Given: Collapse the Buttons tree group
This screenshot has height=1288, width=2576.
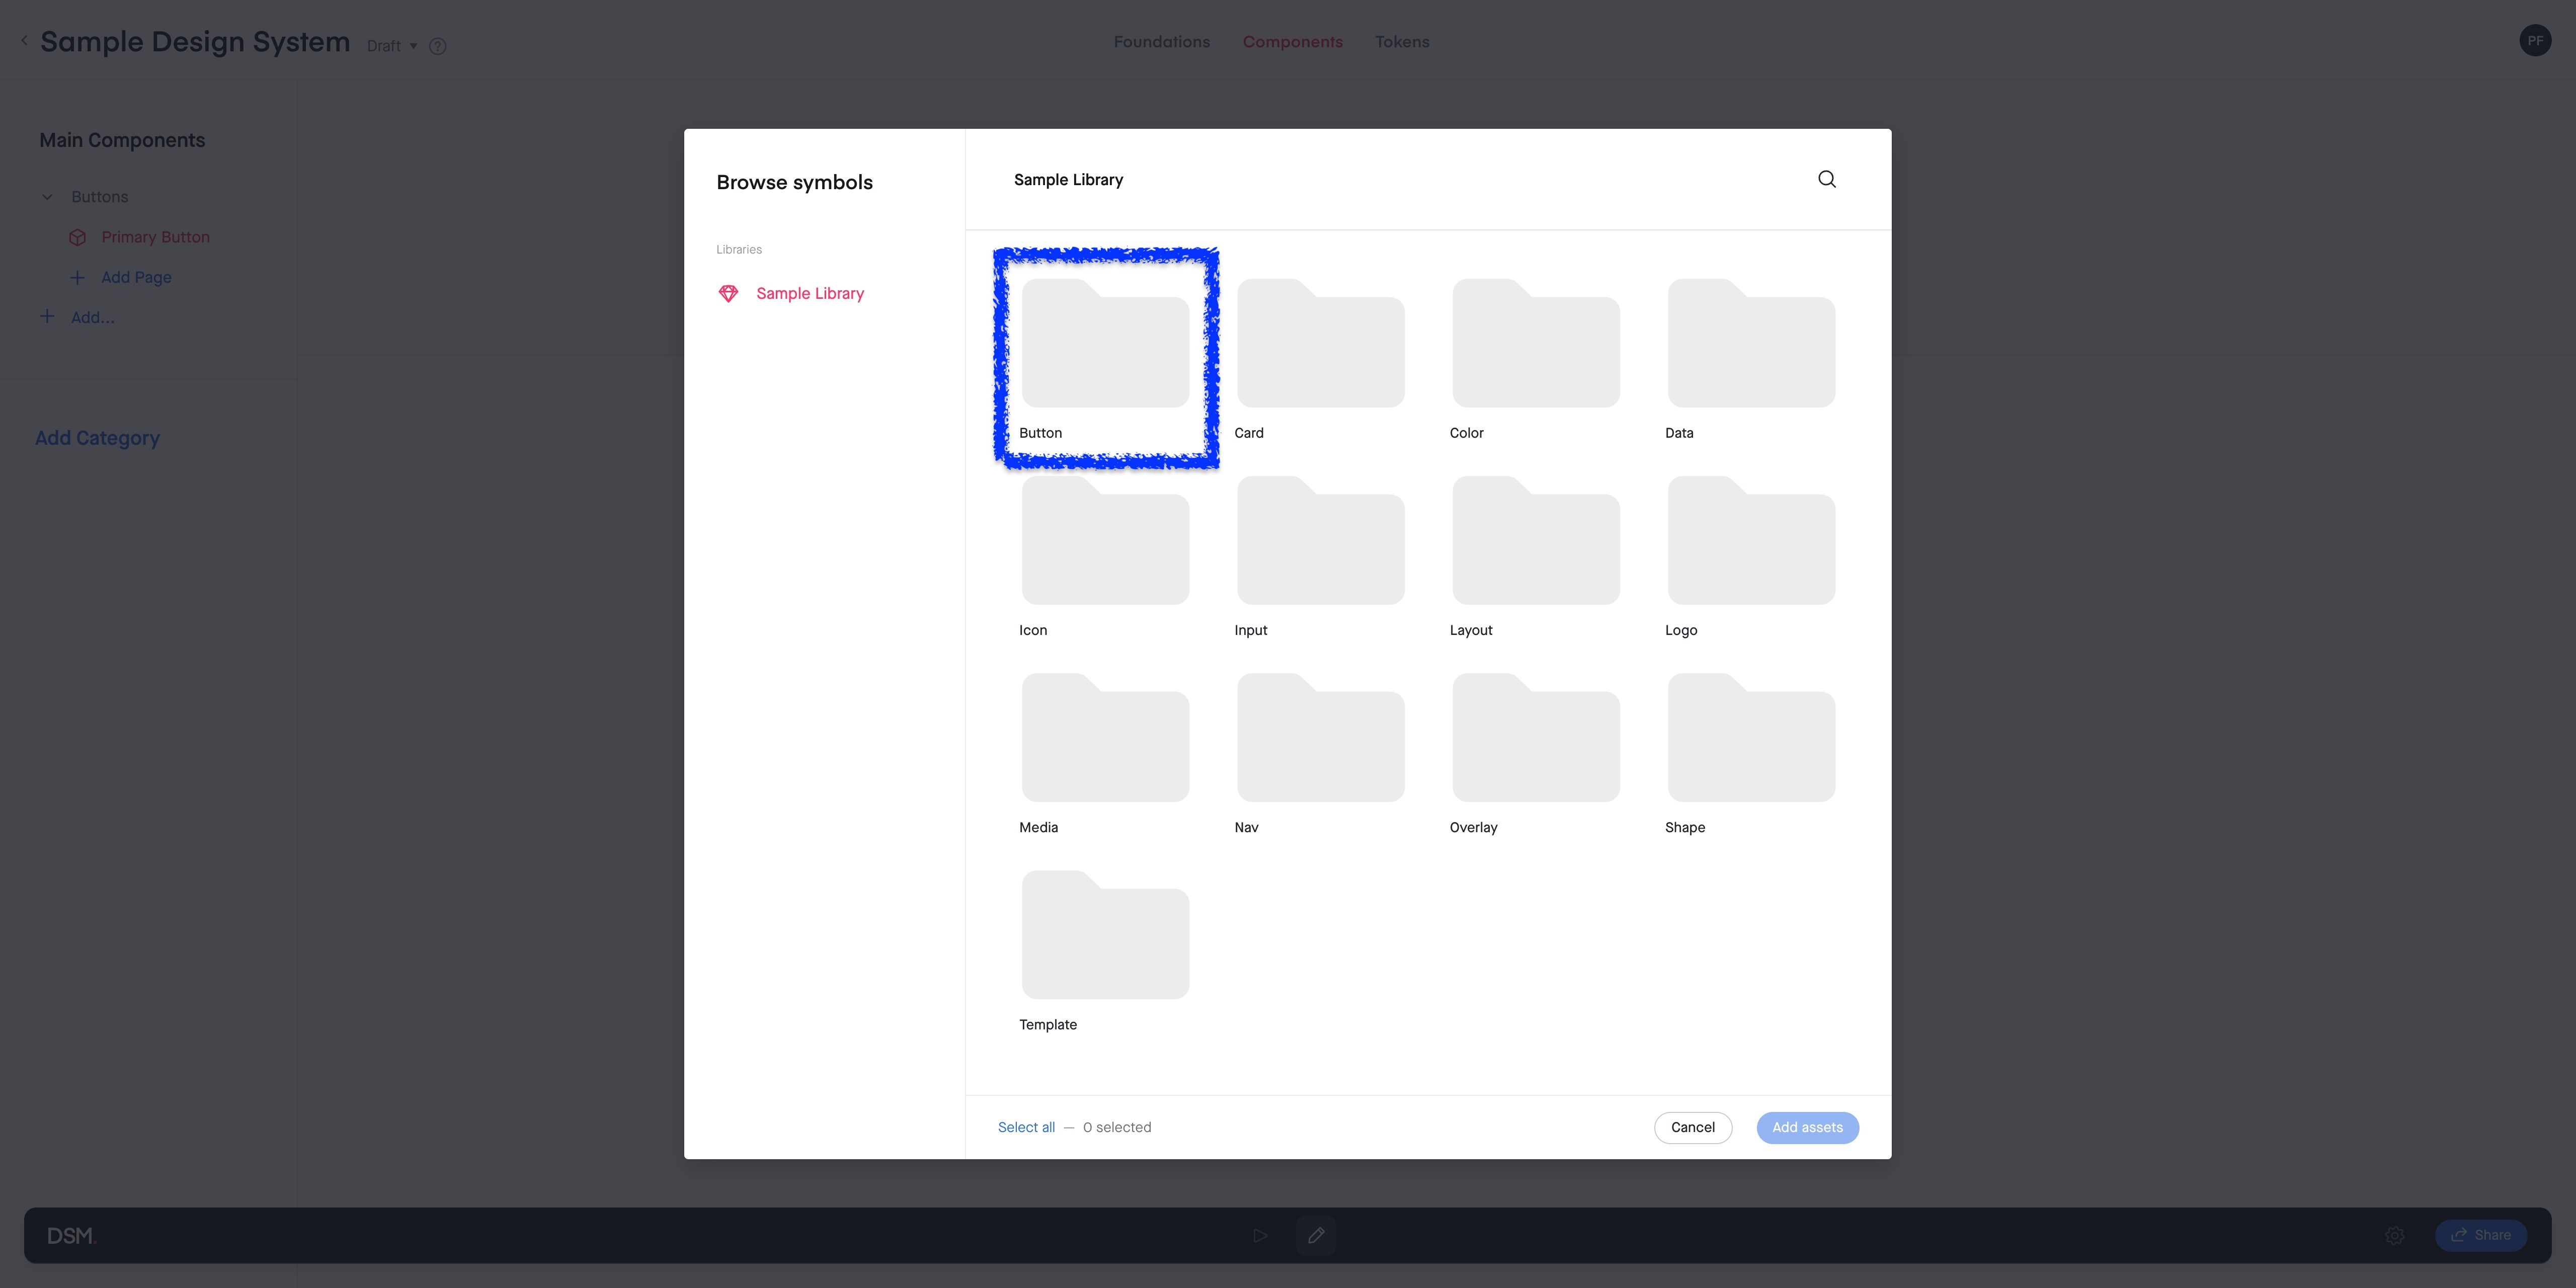Looking at the screenshot, I should click(x=47, y=197).
